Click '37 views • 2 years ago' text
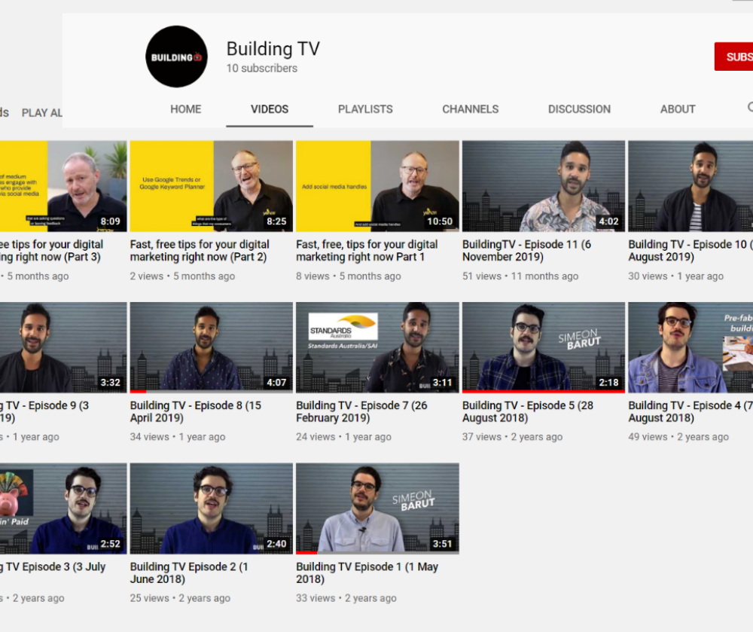Image resolution: width=753 pixels, height=632 pixels. (512, 437)
